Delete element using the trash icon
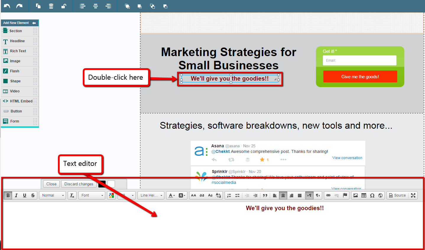The width and height of the screenshot is (425, 250). 51,6
